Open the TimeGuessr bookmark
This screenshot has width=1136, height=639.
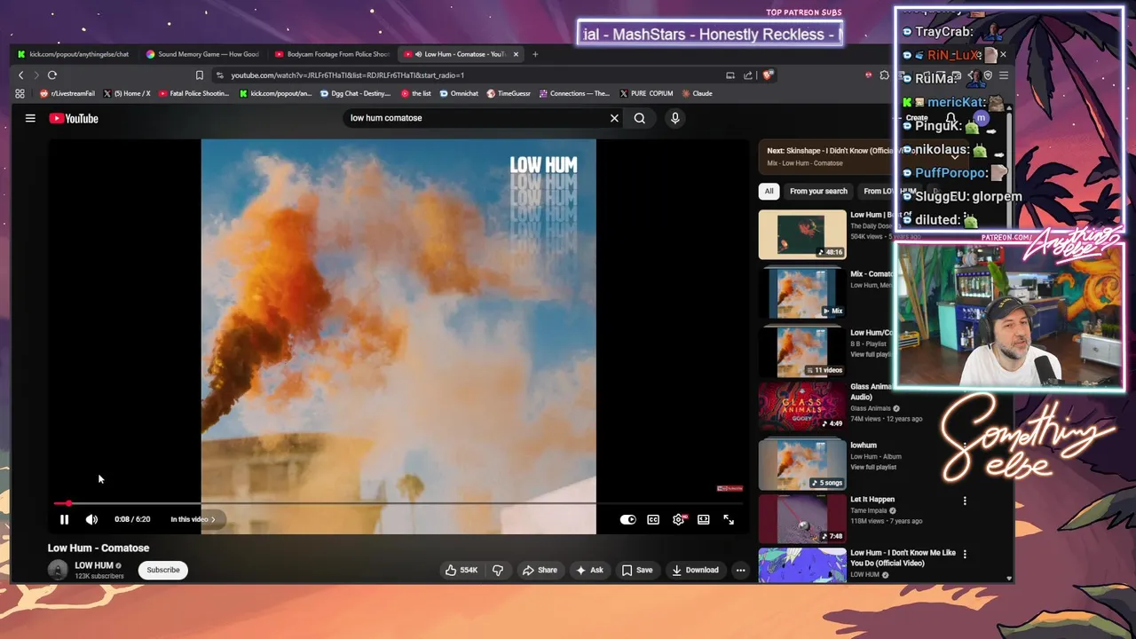508,93
